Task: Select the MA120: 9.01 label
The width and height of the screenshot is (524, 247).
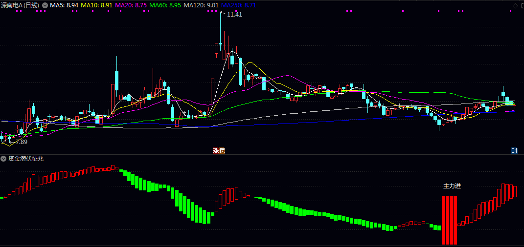Action: tap(201, 5)
